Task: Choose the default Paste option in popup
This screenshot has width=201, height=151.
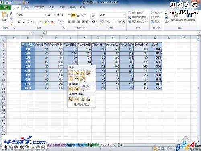Action: pos(70,72)
